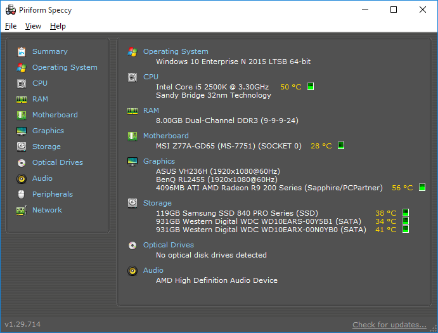The image size is (438, 333).
Task: Click the CPU chip icon in summary panel
Action: pyautogui.click(x=132, y=77)
